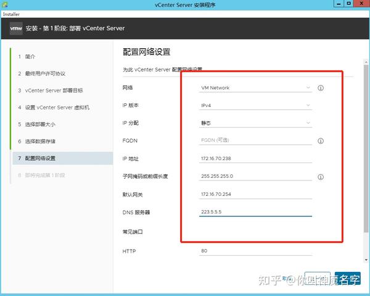Click the vCenter installer title bar icon
This screenshot has width=370, height=296.
[4, 4]
